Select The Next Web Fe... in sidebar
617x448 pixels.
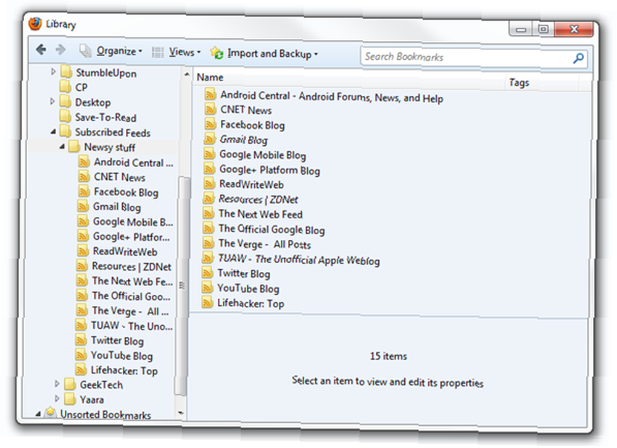(x=132, y=281)
